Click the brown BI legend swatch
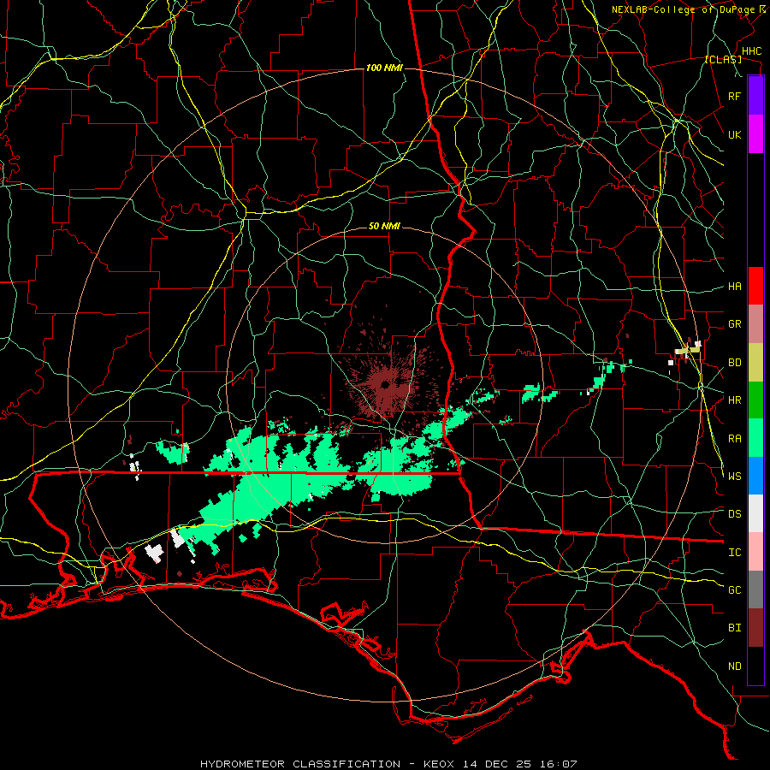The width and height of the screenshot is (770, 770). coord(755,628)
